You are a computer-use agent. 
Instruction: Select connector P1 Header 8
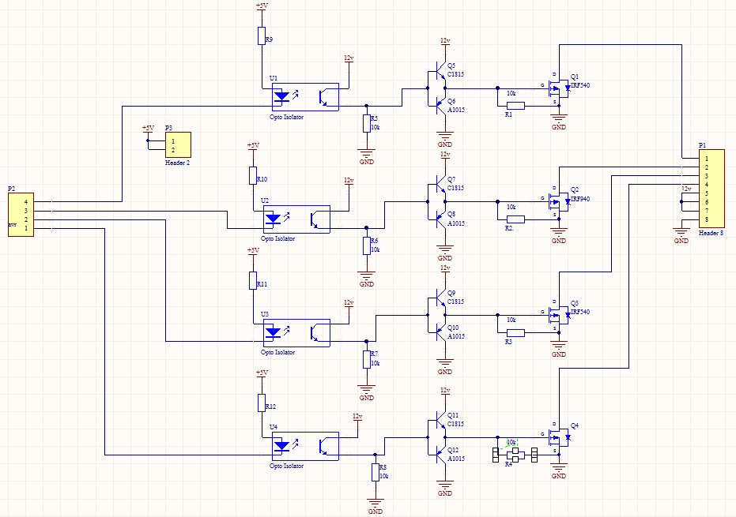(x=711, y=189)
